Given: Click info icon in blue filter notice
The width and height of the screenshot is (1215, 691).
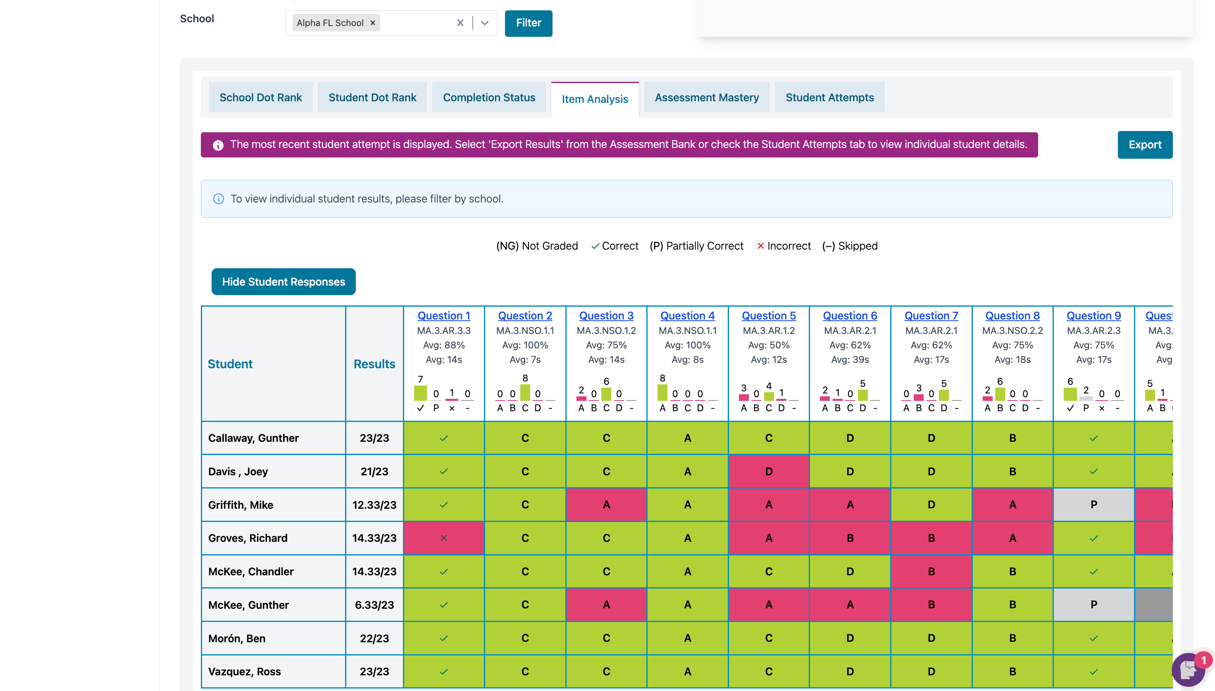Looking at the screenshot, I should [218, 199].
